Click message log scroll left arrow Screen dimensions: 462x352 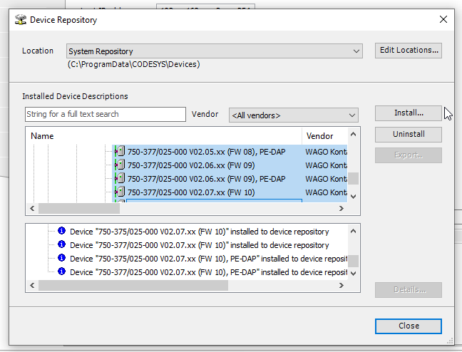point(32,286)
